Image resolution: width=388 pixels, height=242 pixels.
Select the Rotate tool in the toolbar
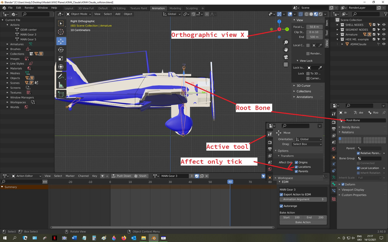[61, 50]
